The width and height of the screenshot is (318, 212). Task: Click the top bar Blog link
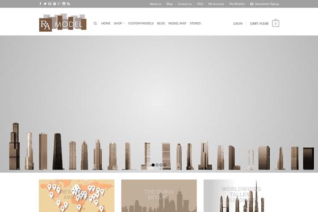click(170, 4)
